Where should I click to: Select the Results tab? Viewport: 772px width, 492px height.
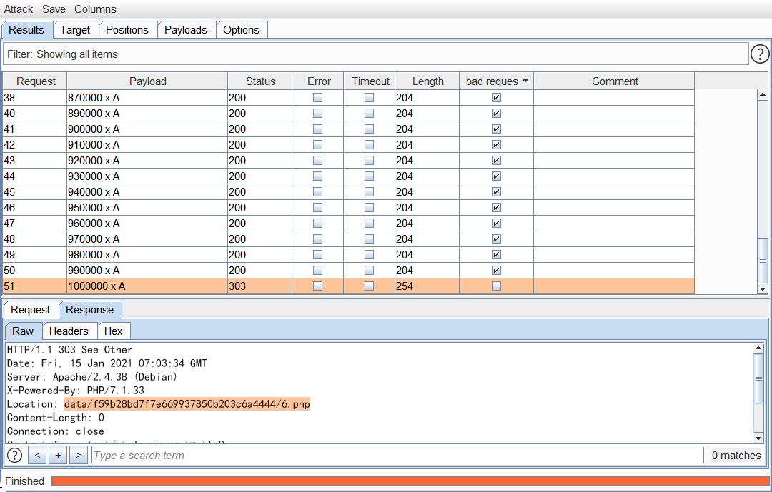(x=26, y=30)
